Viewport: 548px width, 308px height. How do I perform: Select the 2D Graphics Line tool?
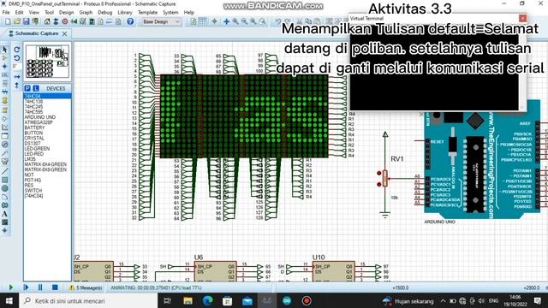pos(4,171)
